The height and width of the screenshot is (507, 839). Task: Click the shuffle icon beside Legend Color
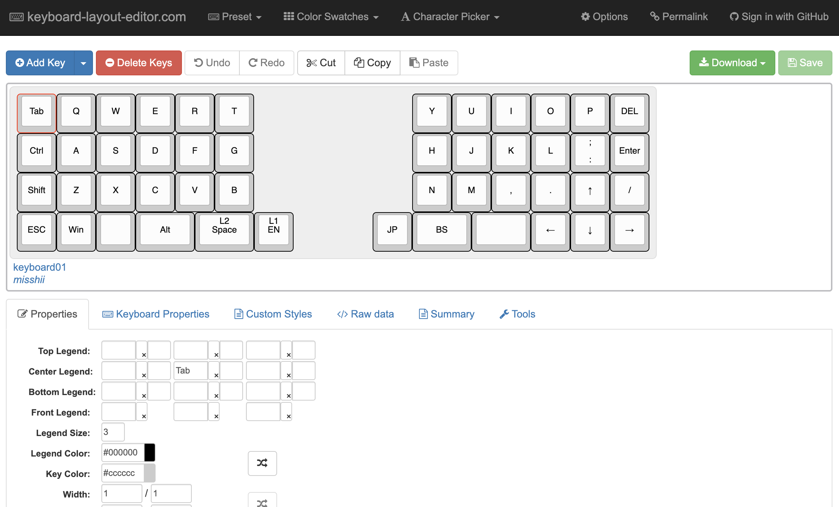point(262,463)
